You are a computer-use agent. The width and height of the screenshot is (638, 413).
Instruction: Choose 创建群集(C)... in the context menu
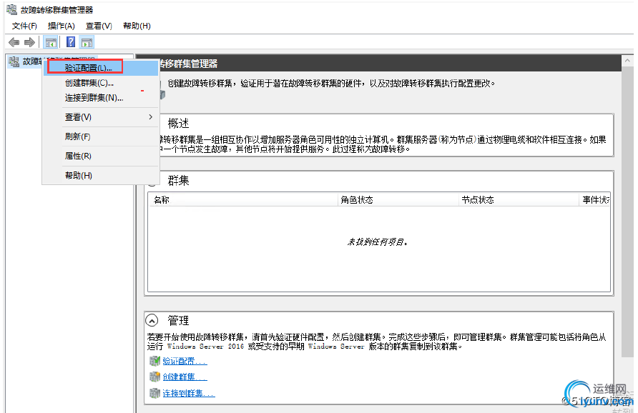pos(102,83)
